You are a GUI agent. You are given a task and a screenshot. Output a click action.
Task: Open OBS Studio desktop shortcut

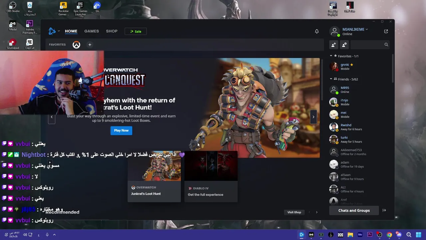13,7
